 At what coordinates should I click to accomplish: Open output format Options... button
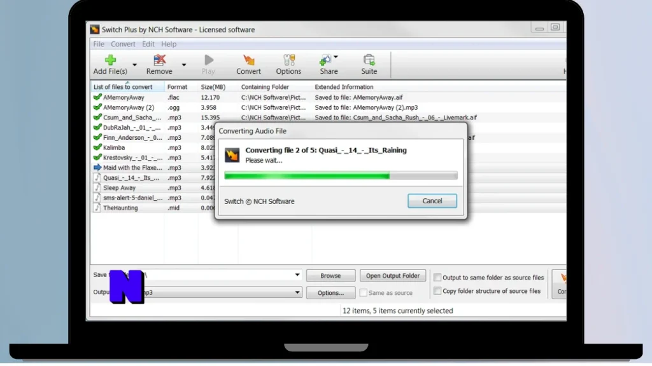click(330, 293)
